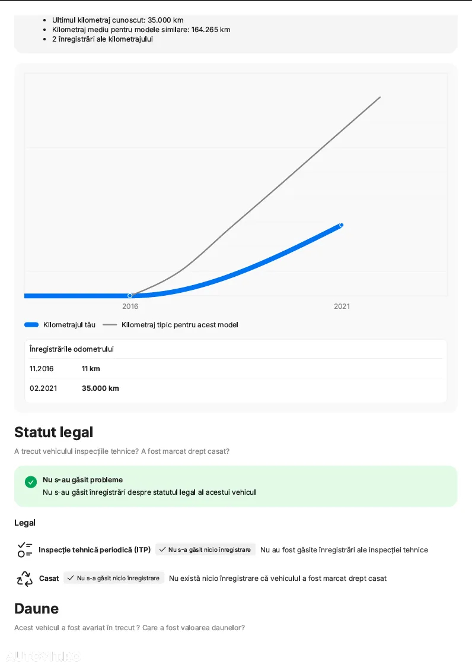The image size is (472, 667).
Task: Select the 11.2016 odometer record row
Action: (236, 369)
